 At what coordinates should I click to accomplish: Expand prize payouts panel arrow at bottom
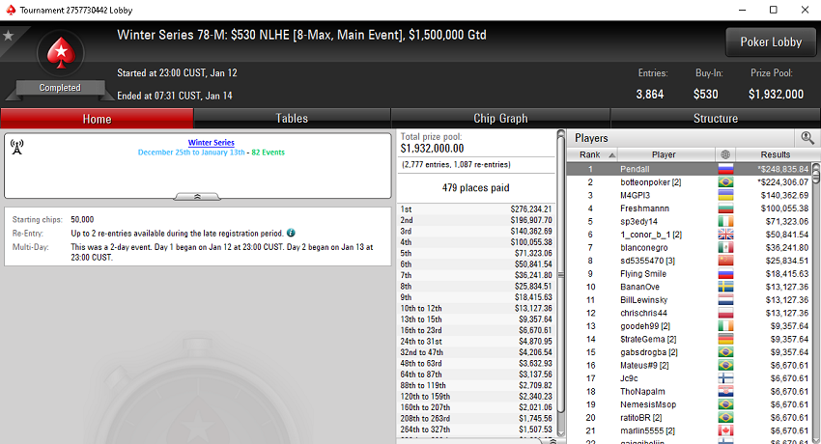553,441
